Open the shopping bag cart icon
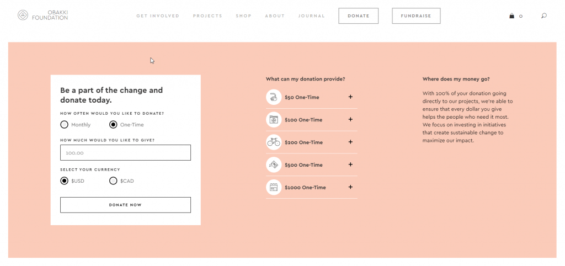 (511, 16)
